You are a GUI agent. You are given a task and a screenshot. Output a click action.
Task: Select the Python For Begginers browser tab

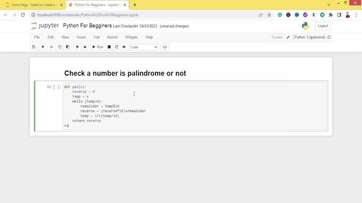pyautogui.click(x=97, y=5)
